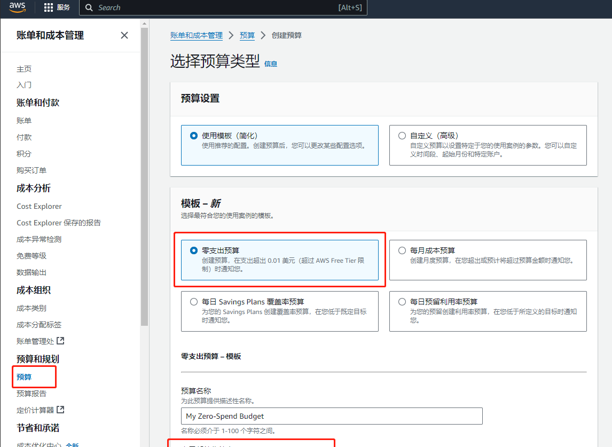The image size is (612, 447).
Task: Navigate to 成本异常检测
Action: pyautogui.click(x=38, y=239)
